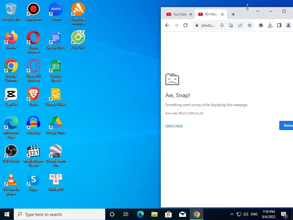The image size is (293, 220).
Task: Open Chrome downloads icon
Action: 270,25
